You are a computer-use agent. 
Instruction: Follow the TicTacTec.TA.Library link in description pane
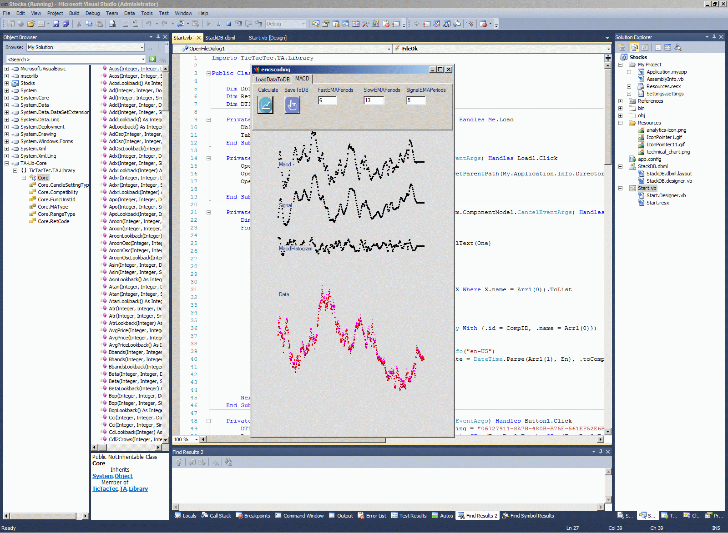(x=120, y=489)
